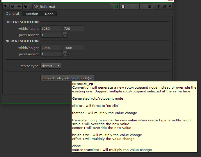Click the S button in the panel header
The height and width of the screenshot is (157, 201).
[x=150, y=6]
